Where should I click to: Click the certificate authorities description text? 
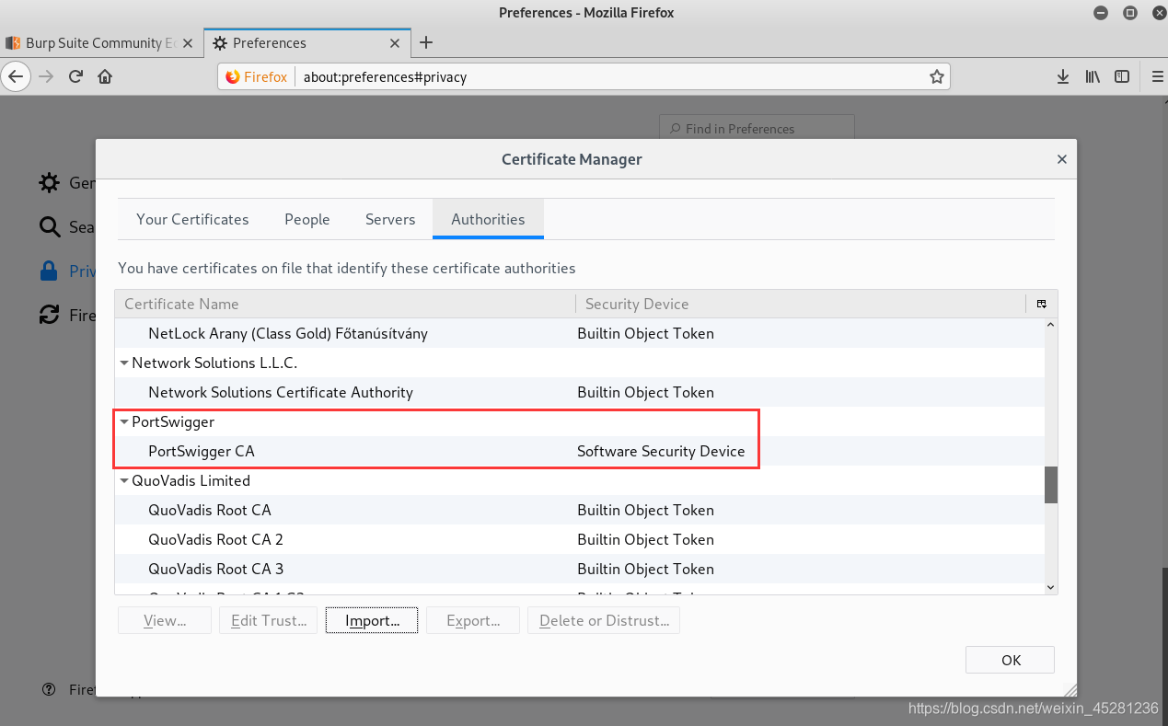[x=347, y=268]
